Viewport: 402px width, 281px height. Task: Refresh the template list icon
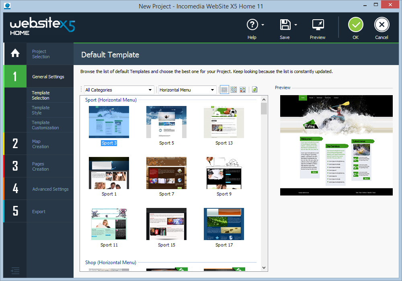pyautogui.click(x=254, y=90)
